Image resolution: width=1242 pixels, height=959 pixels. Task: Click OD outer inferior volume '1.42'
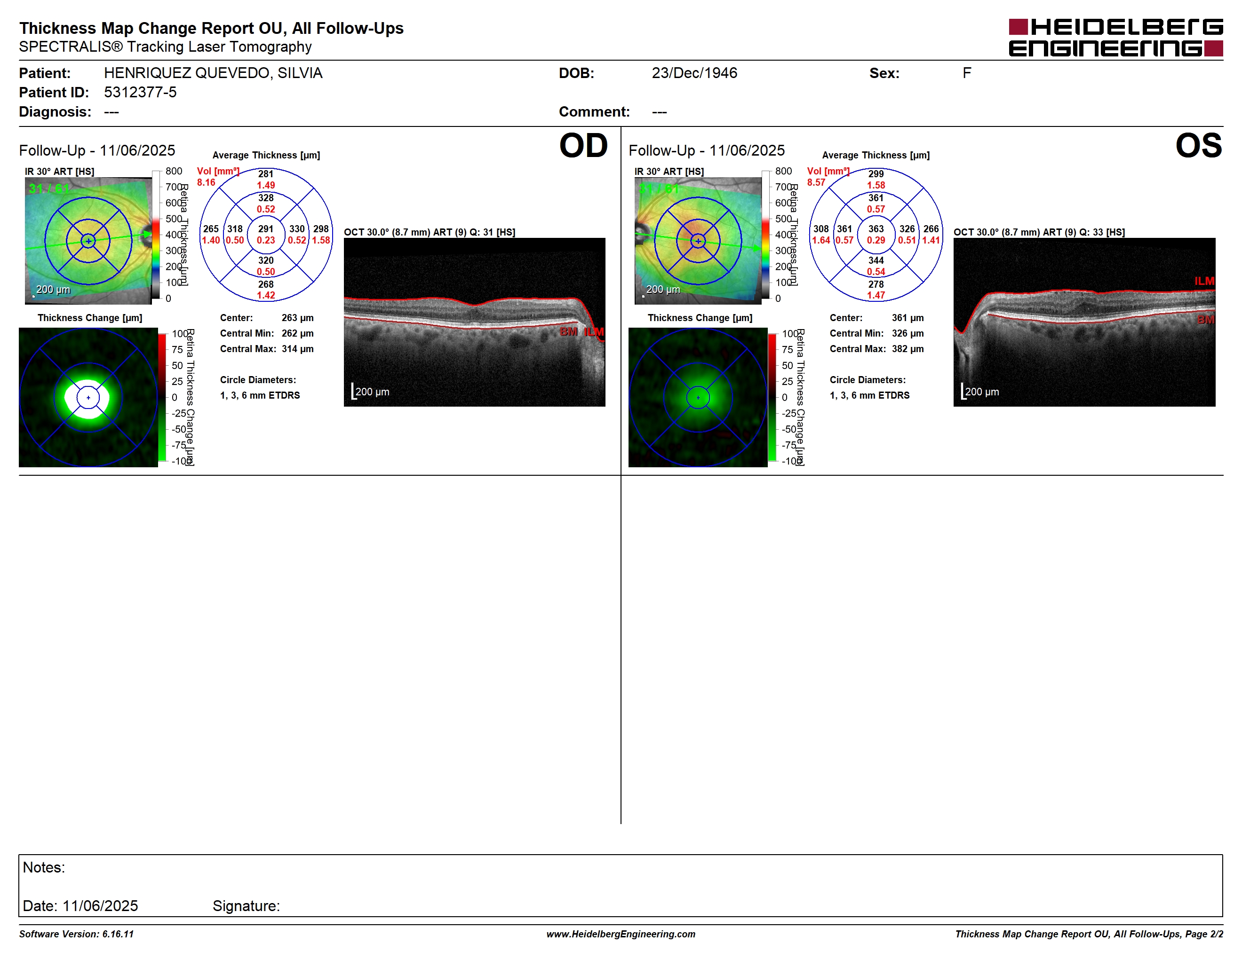[x=266, y=295]
